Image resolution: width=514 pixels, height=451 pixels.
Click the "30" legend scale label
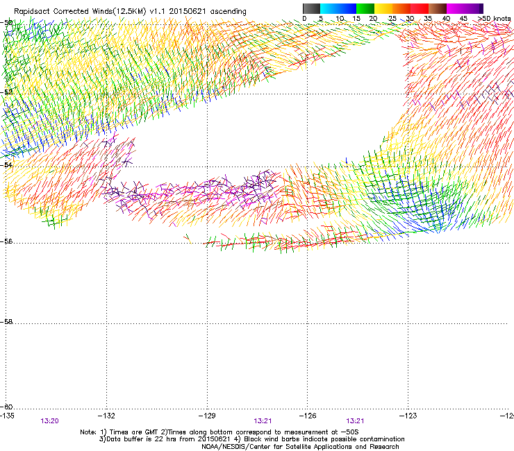point(410,18)
